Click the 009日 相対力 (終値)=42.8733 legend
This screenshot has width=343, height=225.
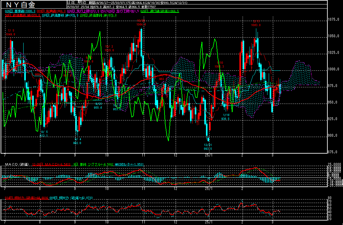pos(71,198)
